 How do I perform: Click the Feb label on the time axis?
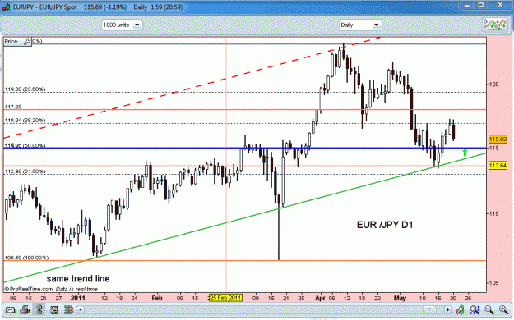157,298
